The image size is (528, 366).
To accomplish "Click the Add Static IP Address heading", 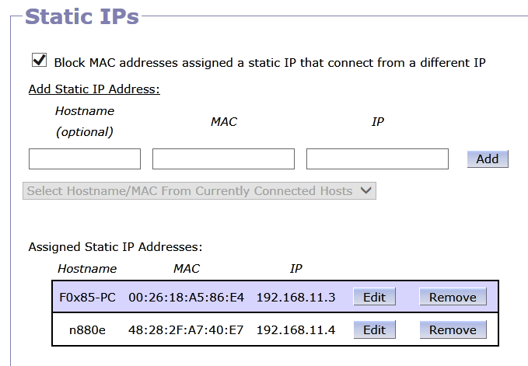I will (94, 89).
